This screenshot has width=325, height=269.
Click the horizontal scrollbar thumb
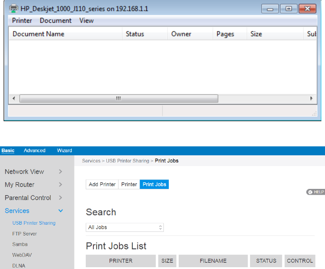(119, 98)
